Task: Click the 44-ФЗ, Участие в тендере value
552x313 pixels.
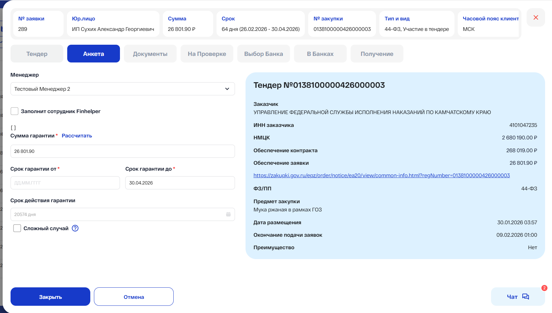Action: (417, 29)
